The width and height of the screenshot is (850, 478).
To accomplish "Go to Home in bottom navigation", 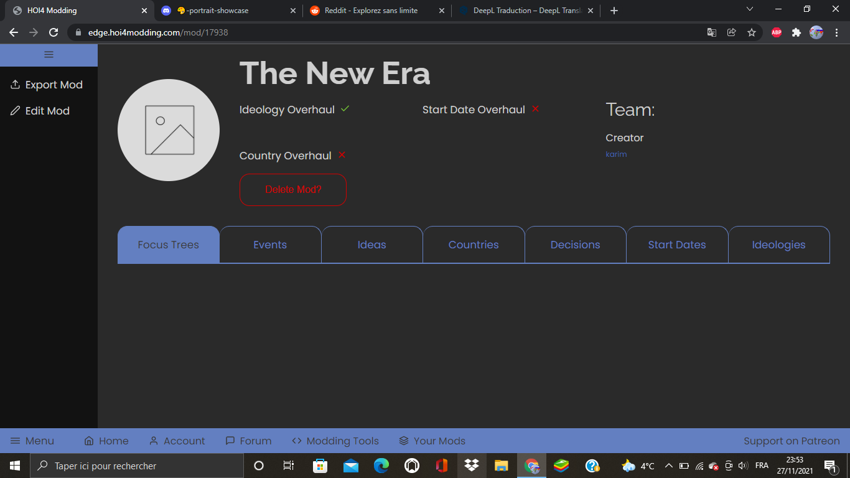I will (x=106, y=441).
